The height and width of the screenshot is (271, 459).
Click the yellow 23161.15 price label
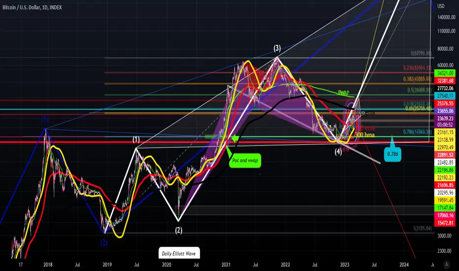tap(445, 132)
